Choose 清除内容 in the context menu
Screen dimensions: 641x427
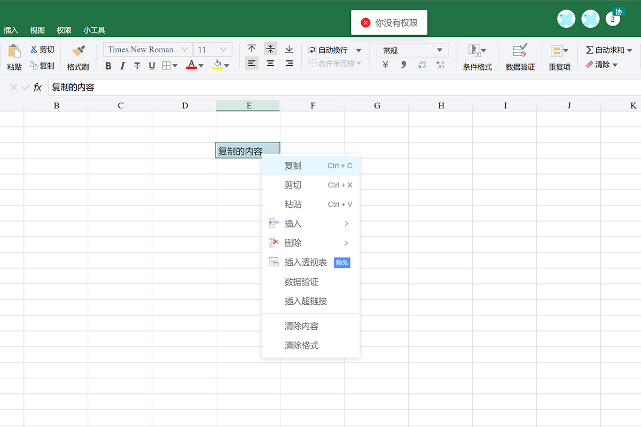pyautogui.click(x=310, y=326)
